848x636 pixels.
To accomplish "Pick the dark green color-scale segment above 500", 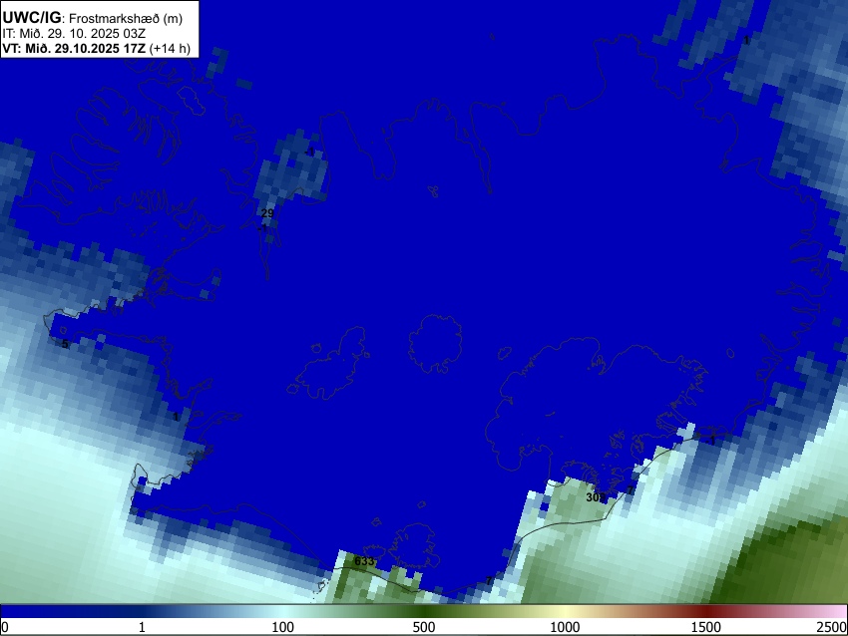I will [x=423, y=612].
